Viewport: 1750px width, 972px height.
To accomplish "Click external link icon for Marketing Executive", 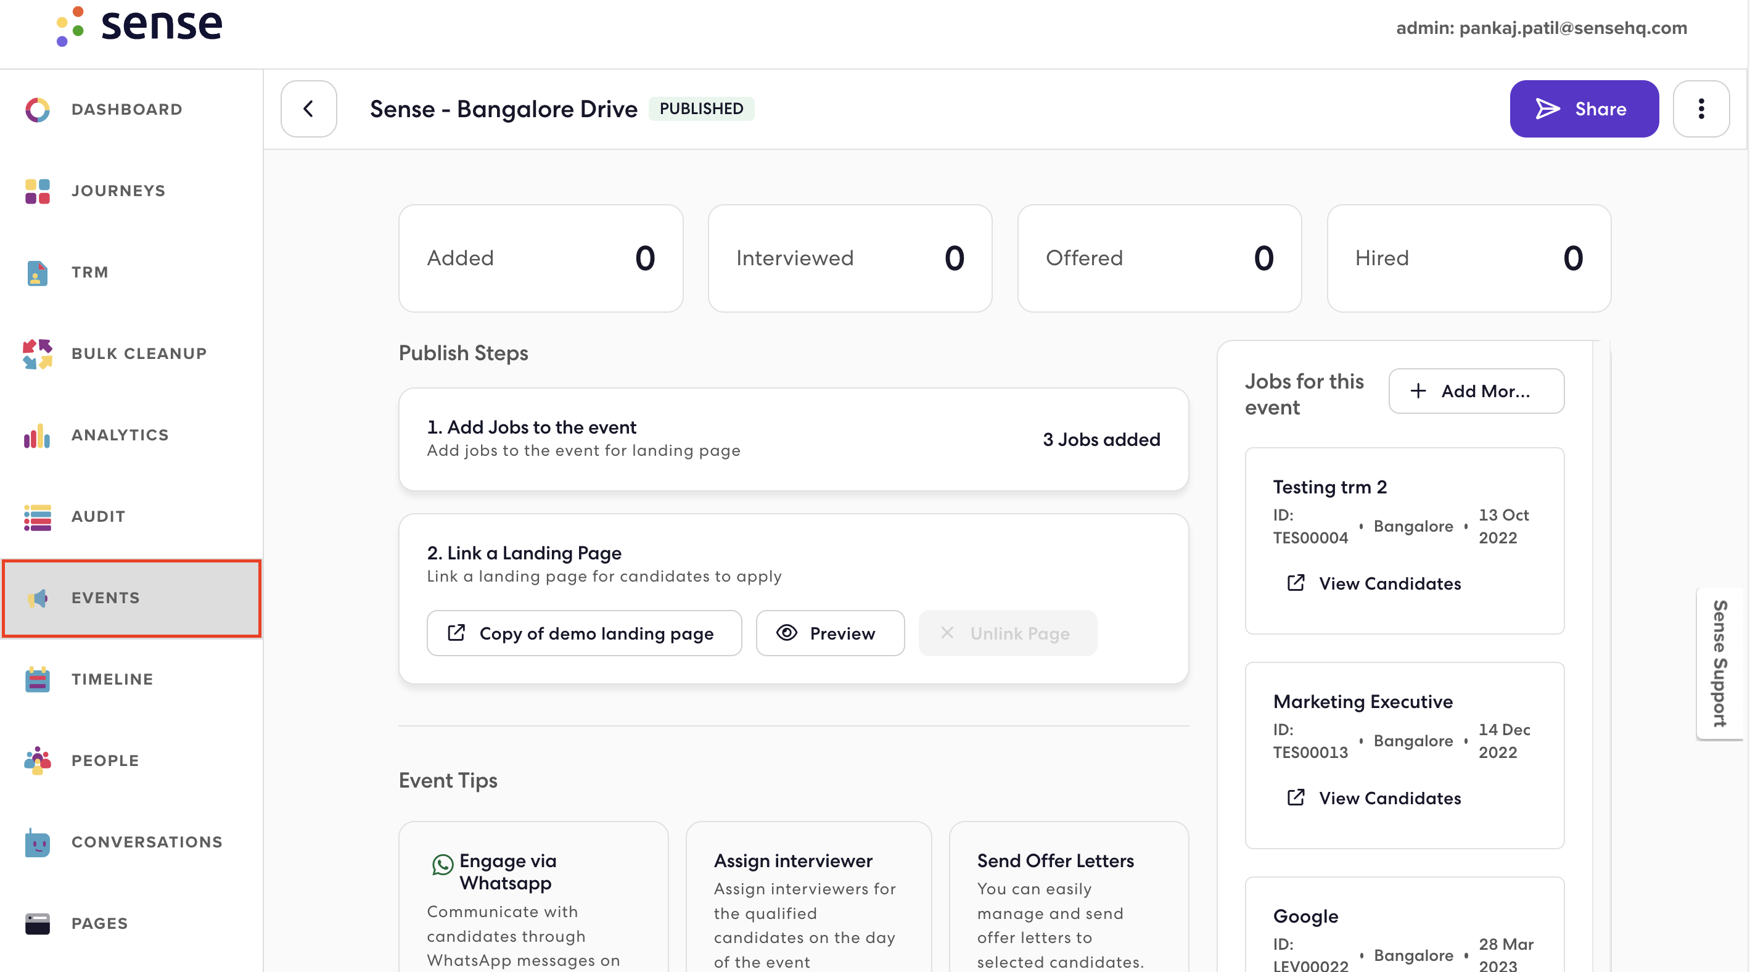I will [1296, 797].
